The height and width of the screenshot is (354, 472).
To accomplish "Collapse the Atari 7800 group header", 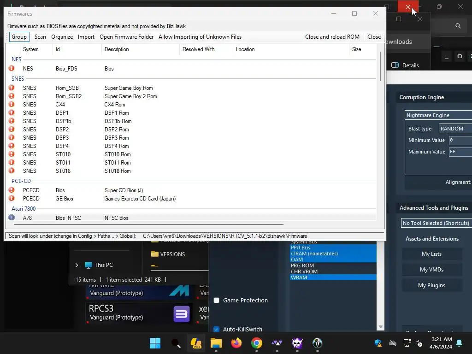I will (x=24, y=209).
